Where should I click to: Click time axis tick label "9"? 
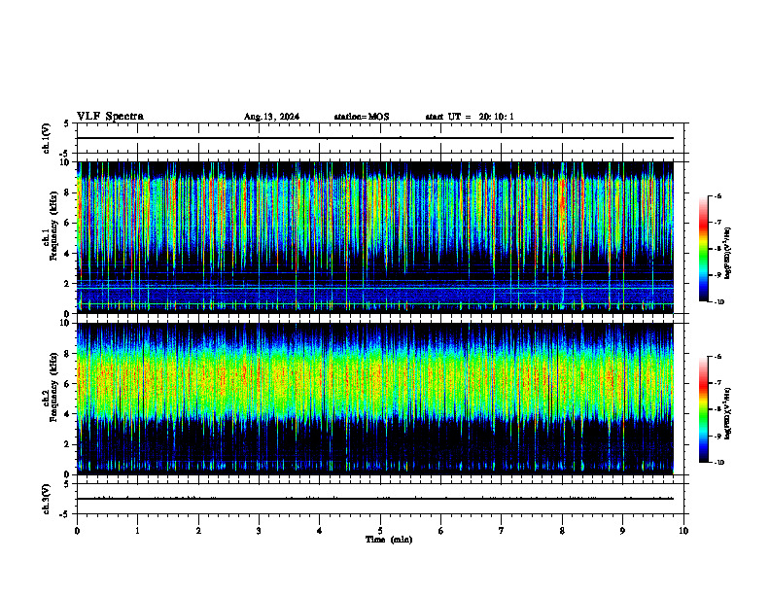tap(622, 531)
